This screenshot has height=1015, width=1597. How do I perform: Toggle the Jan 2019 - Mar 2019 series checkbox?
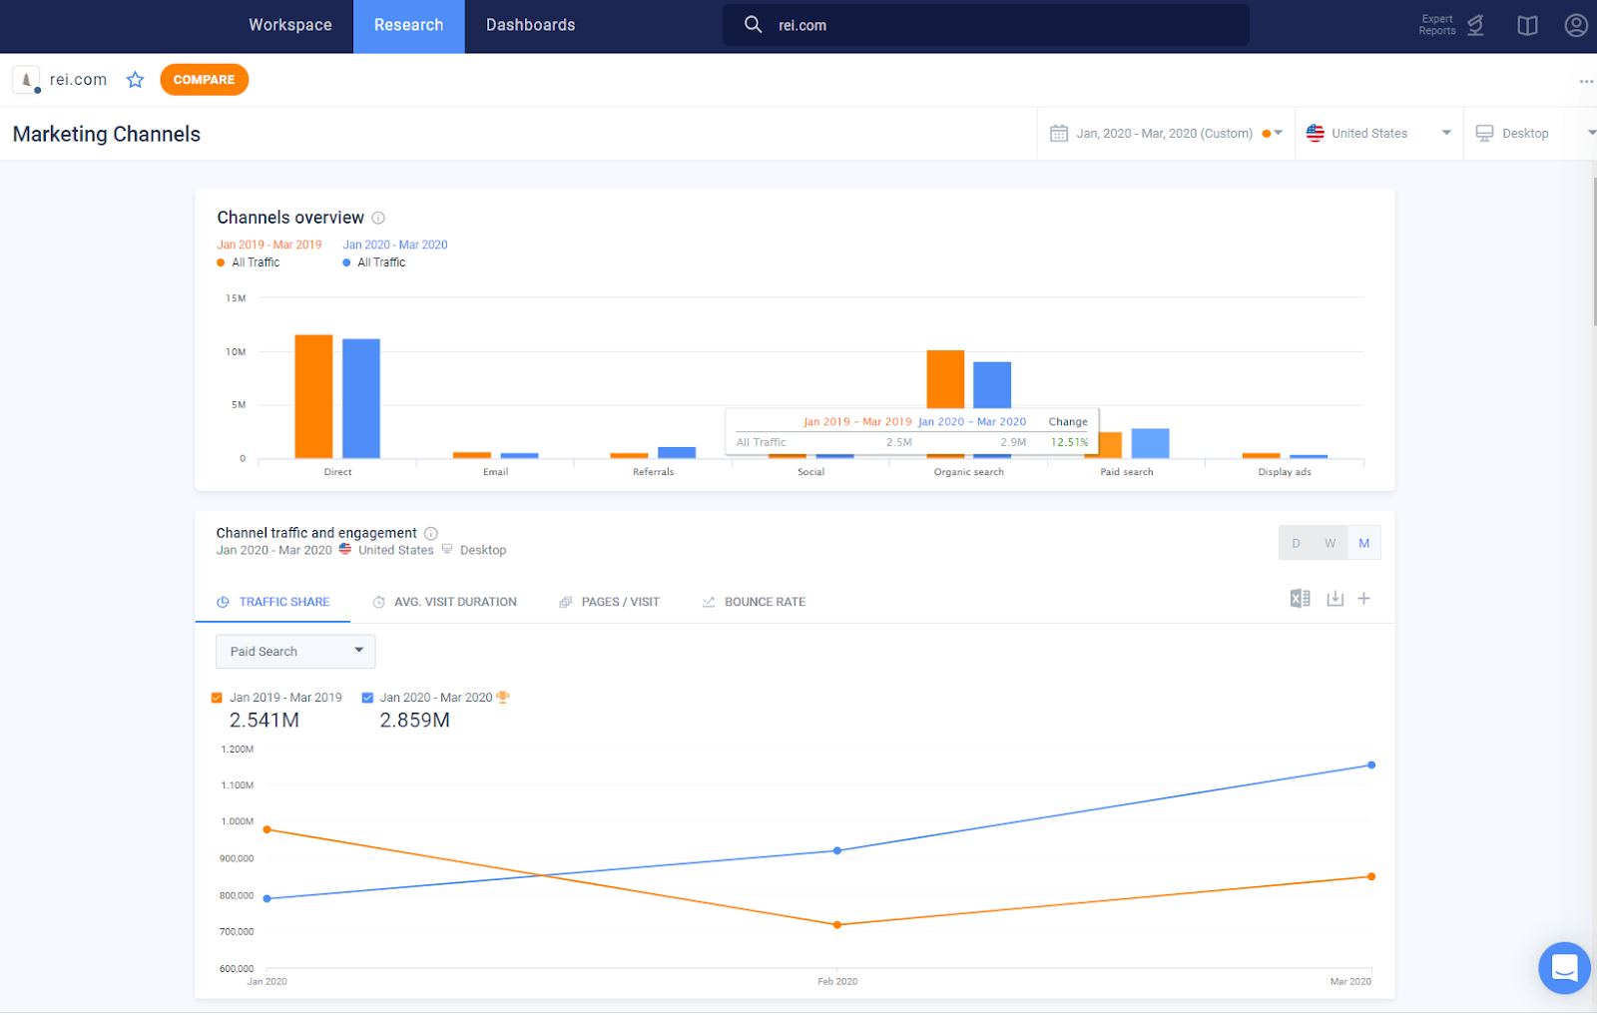coord(217,698)
